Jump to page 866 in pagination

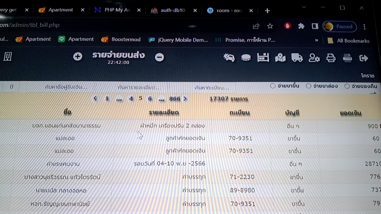[174, 99]
